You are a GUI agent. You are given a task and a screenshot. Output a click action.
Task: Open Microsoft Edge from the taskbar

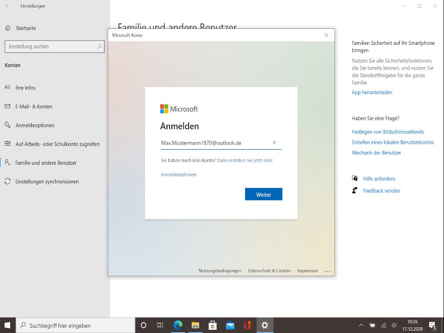pos(178,325)
